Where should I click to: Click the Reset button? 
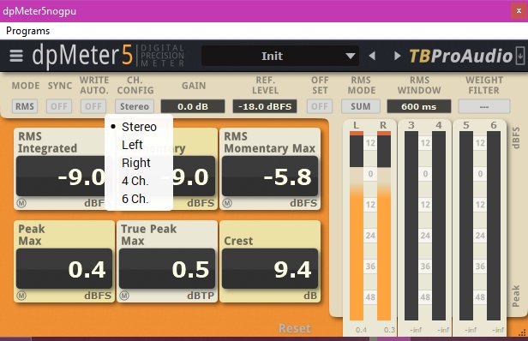(x=295, y=328)
